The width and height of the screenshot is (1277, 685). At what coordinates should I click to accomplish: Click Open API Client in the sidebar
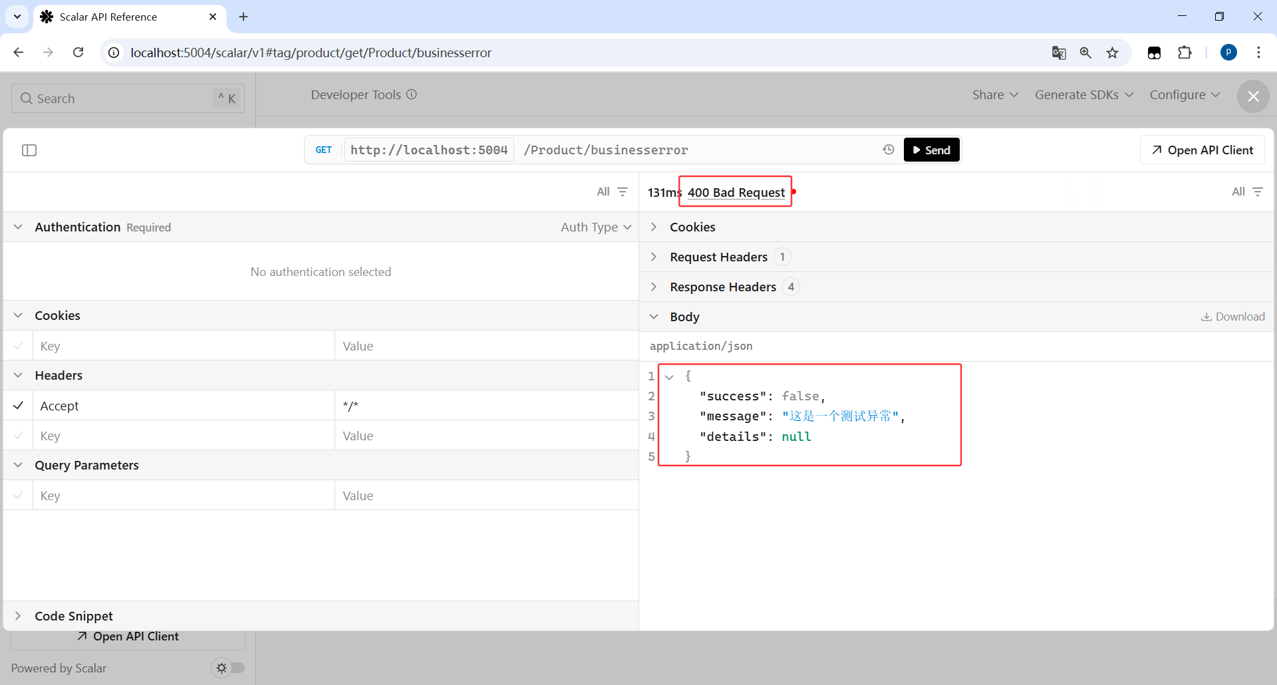pos(128,636)
